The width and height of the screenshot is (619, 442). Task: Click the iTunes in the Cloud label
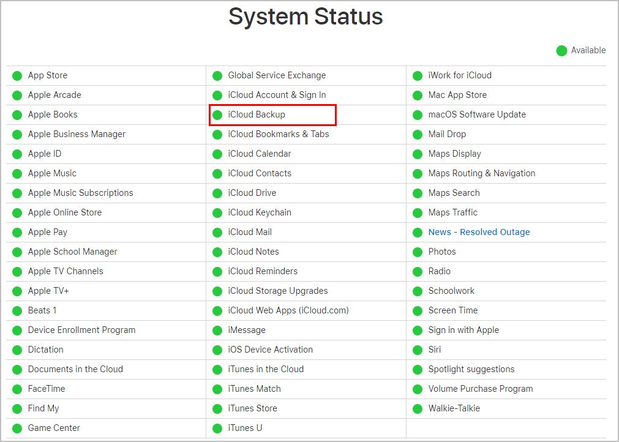[x=266, y=369]
